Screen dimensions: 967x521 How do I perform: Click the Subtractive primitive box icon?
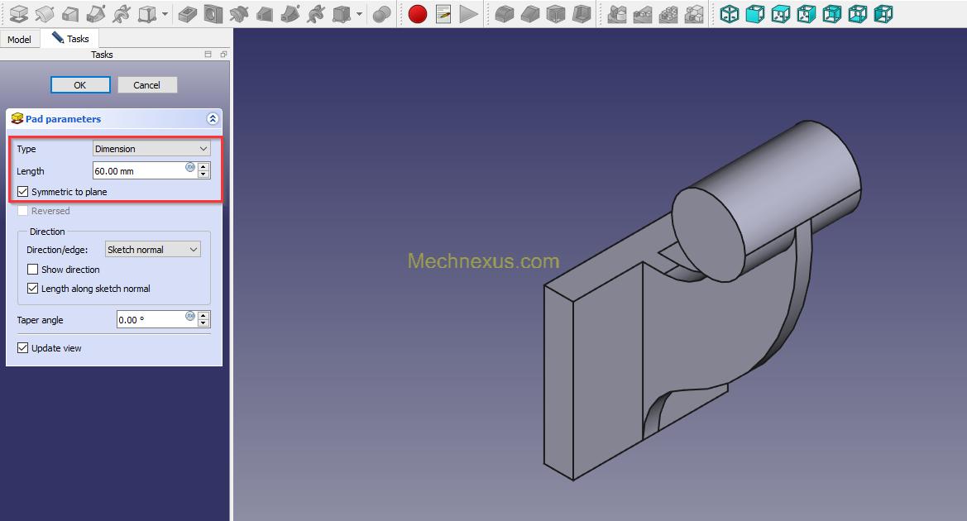pos(341,13)
